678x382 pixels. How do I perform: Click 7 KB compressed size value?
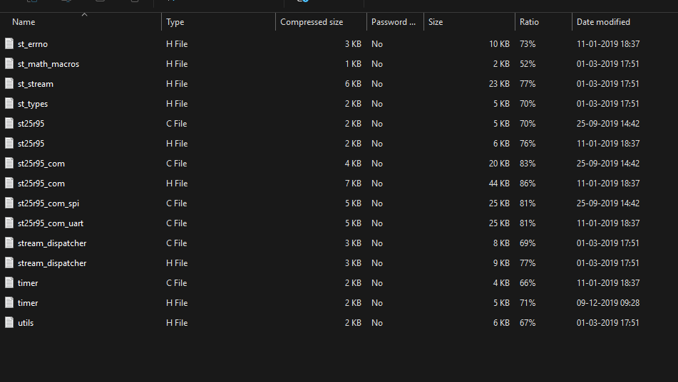(353, 184)
